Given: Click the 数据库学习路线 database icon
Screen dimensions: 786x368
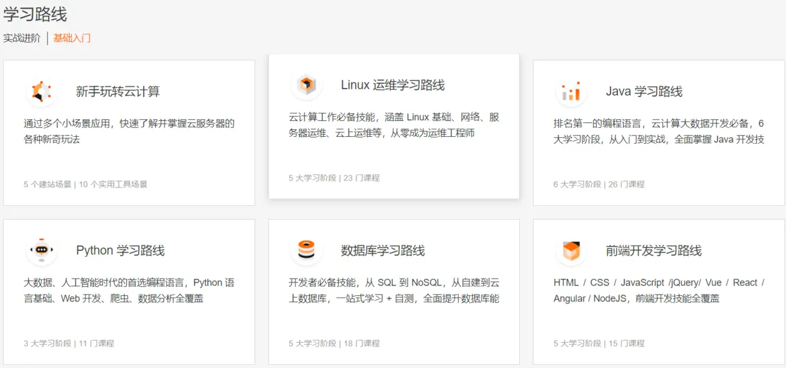Looking at the screenshot, I should pyautogui.click(x=306, y=250).
